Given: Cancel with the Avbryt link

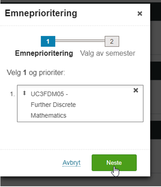Looking at the screenshot, I should 71,163.
